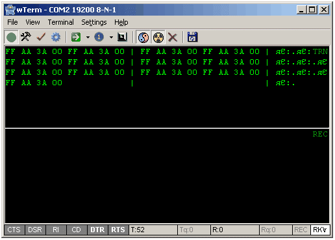335x240 pixels.
Task: Toggle the REC status bar button
Action: point(301,230)
